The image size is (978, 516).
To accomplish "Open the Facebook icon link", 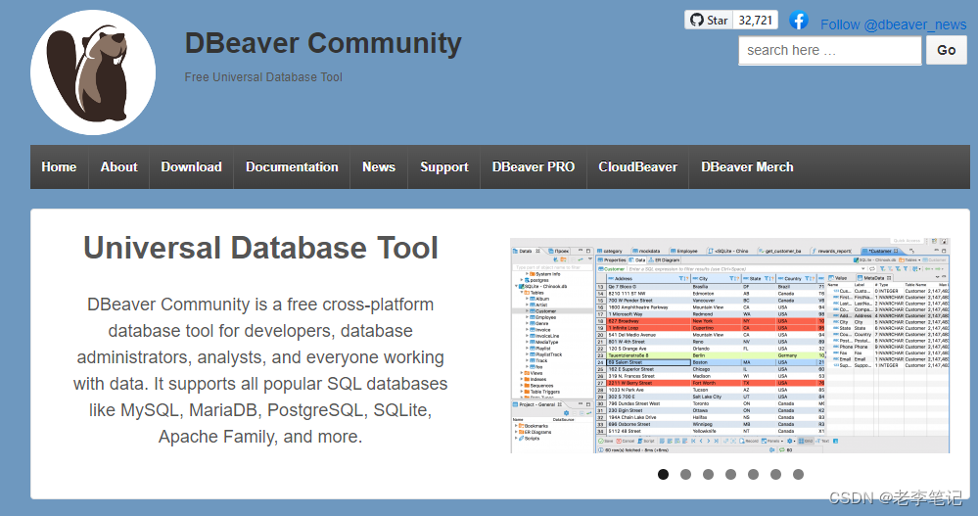I will point(799,21).
